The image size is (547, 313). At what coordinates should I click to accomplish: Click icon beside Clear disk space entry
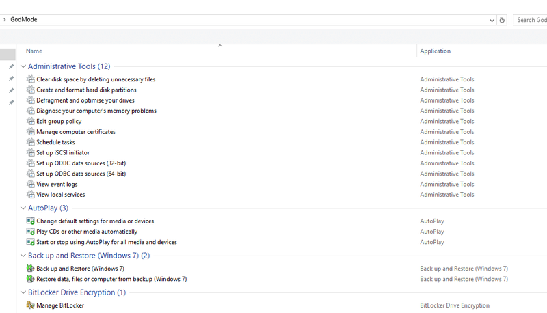pos(31,79)
